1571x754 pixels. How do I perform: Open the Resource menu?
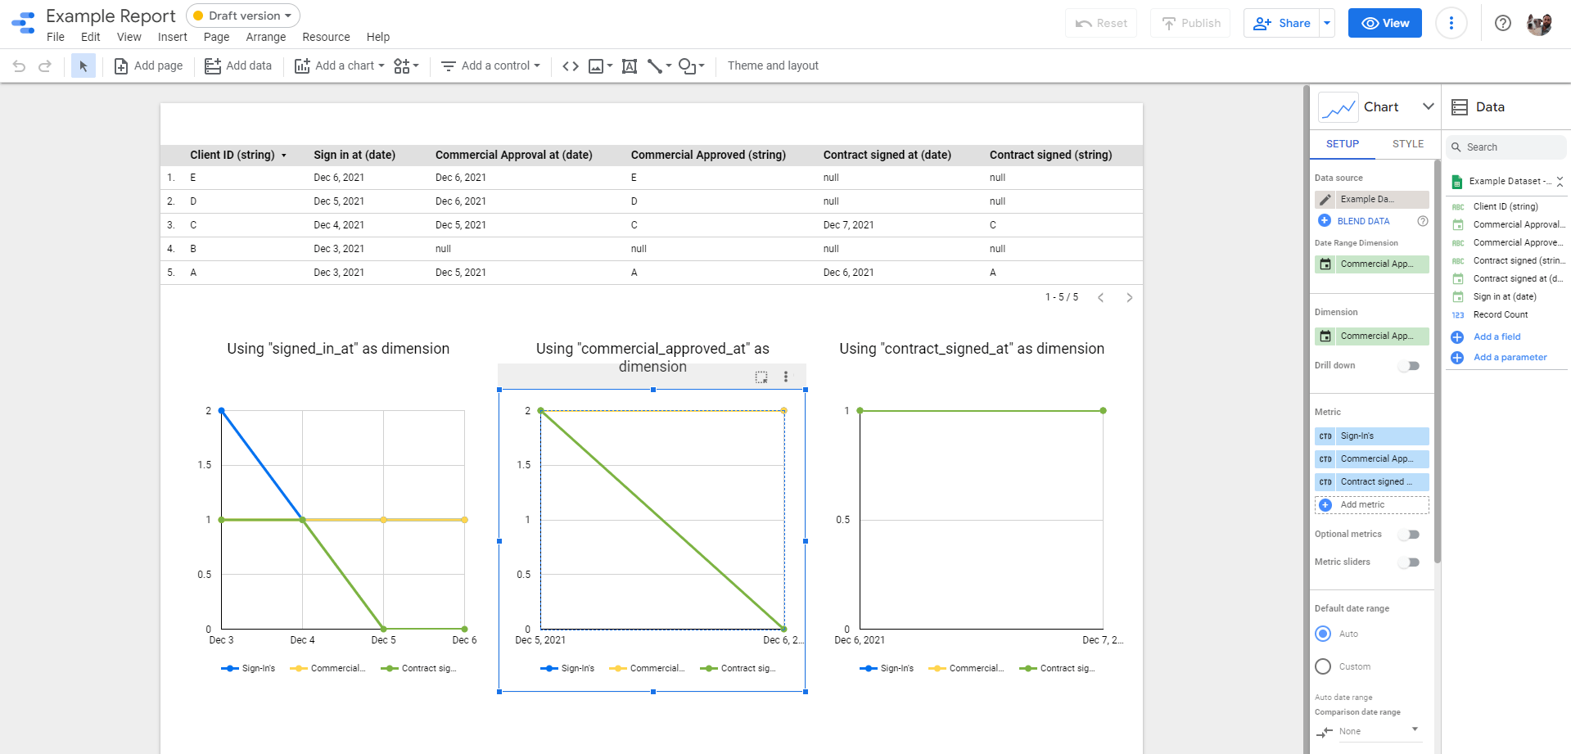point(325,37)
